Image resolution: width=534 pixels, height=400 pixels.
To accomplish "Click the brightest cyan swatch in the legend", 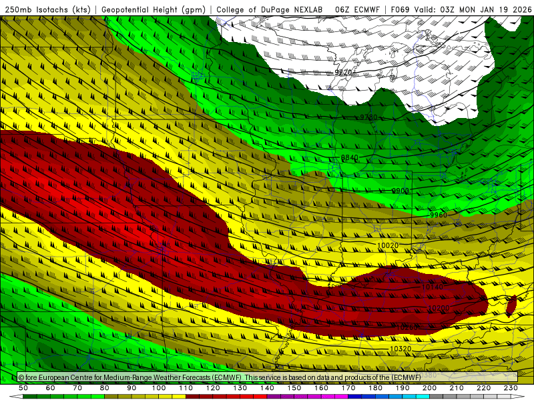I will coord(423,397).
